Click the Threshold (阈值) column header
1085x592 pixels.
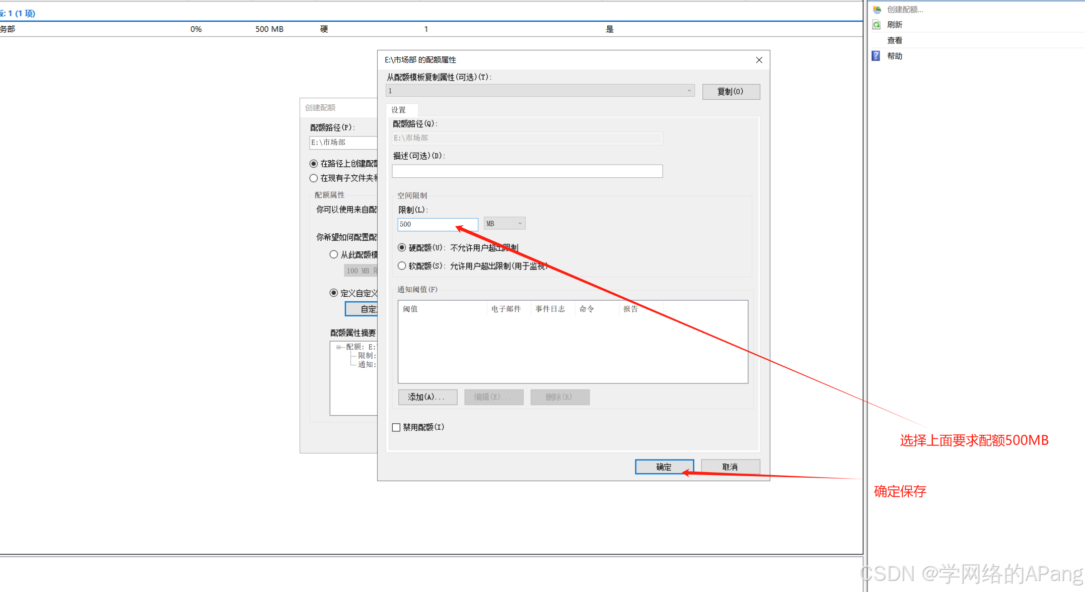pos(411,309)
